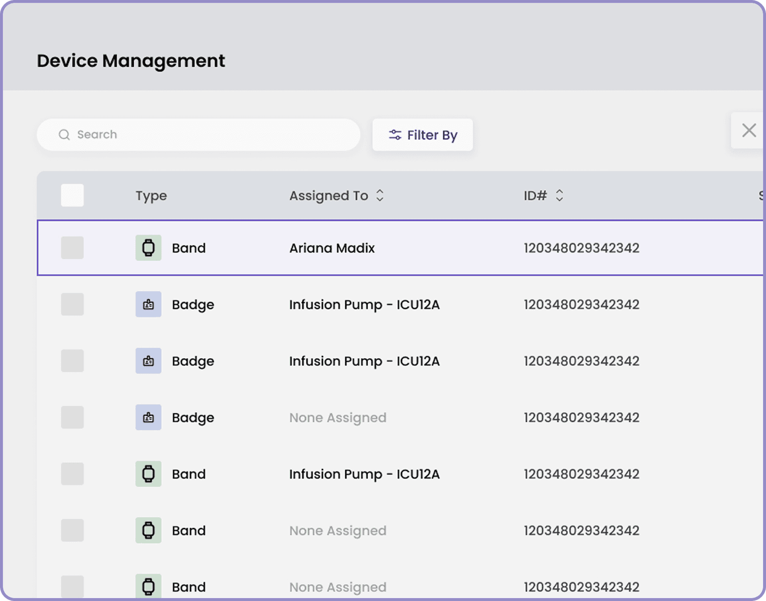Check the box for Band Infusion Pump row
Image resolution: width=766 pixels, height=601 pixels.
(x=73, y=474)
